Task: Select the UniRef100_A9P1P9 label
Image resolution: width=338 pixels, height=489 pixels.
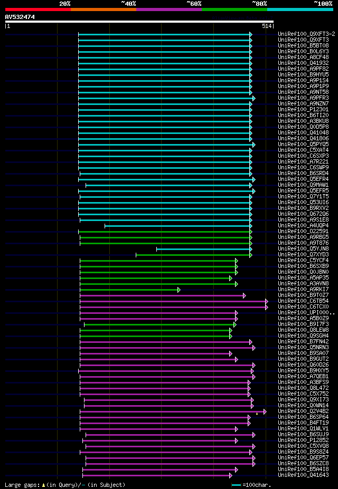Action: pos(303,87)
